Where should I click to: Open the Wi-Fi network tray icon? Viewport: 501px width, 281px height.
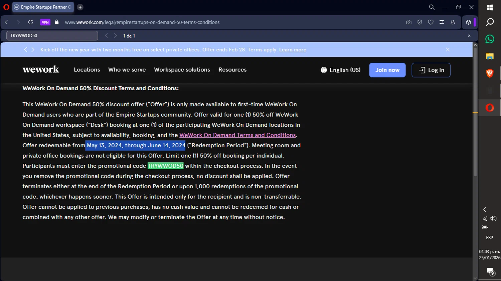(x=485, y=219)
